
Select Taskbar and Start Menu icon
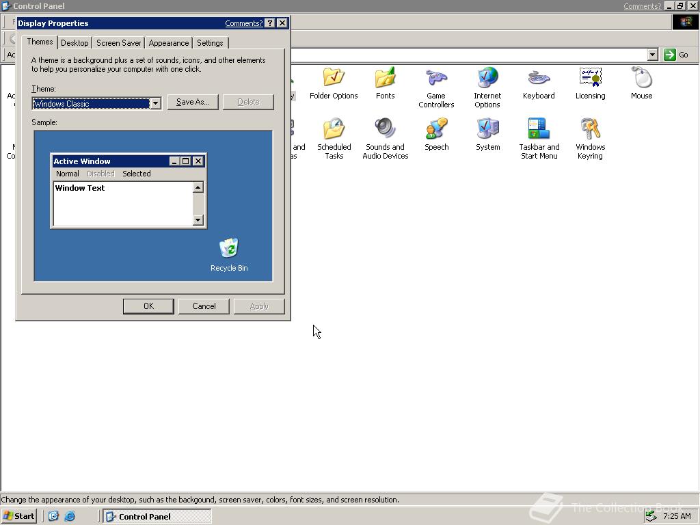coord(539,138)
